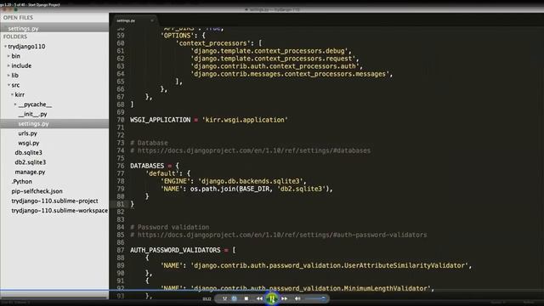Viewport: 544px width, 306px height.
Task: Click line number 70 in the gutter
Action: pyautogui.click(x=121, y=120)
